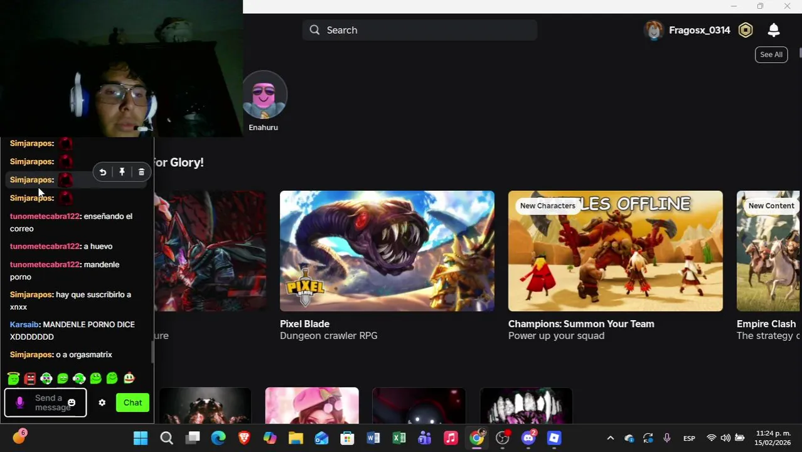Pin the hovered chat message

[x=122, y=172]
